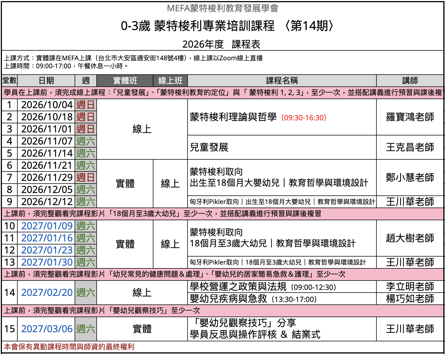Click session number 15 cell
The height and width of the screenshot is (354, 445).
(10, 329)
